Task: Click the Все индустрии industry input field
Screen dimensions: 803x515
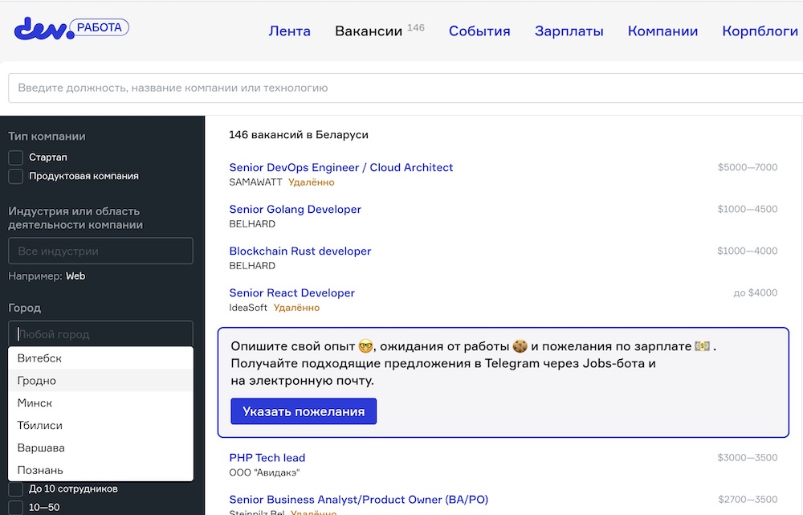Action: click(x=100, y=251)
